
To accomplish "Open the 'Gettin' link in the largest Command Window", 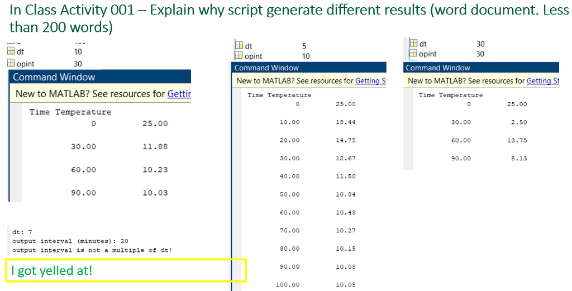I will click(179, 94).
